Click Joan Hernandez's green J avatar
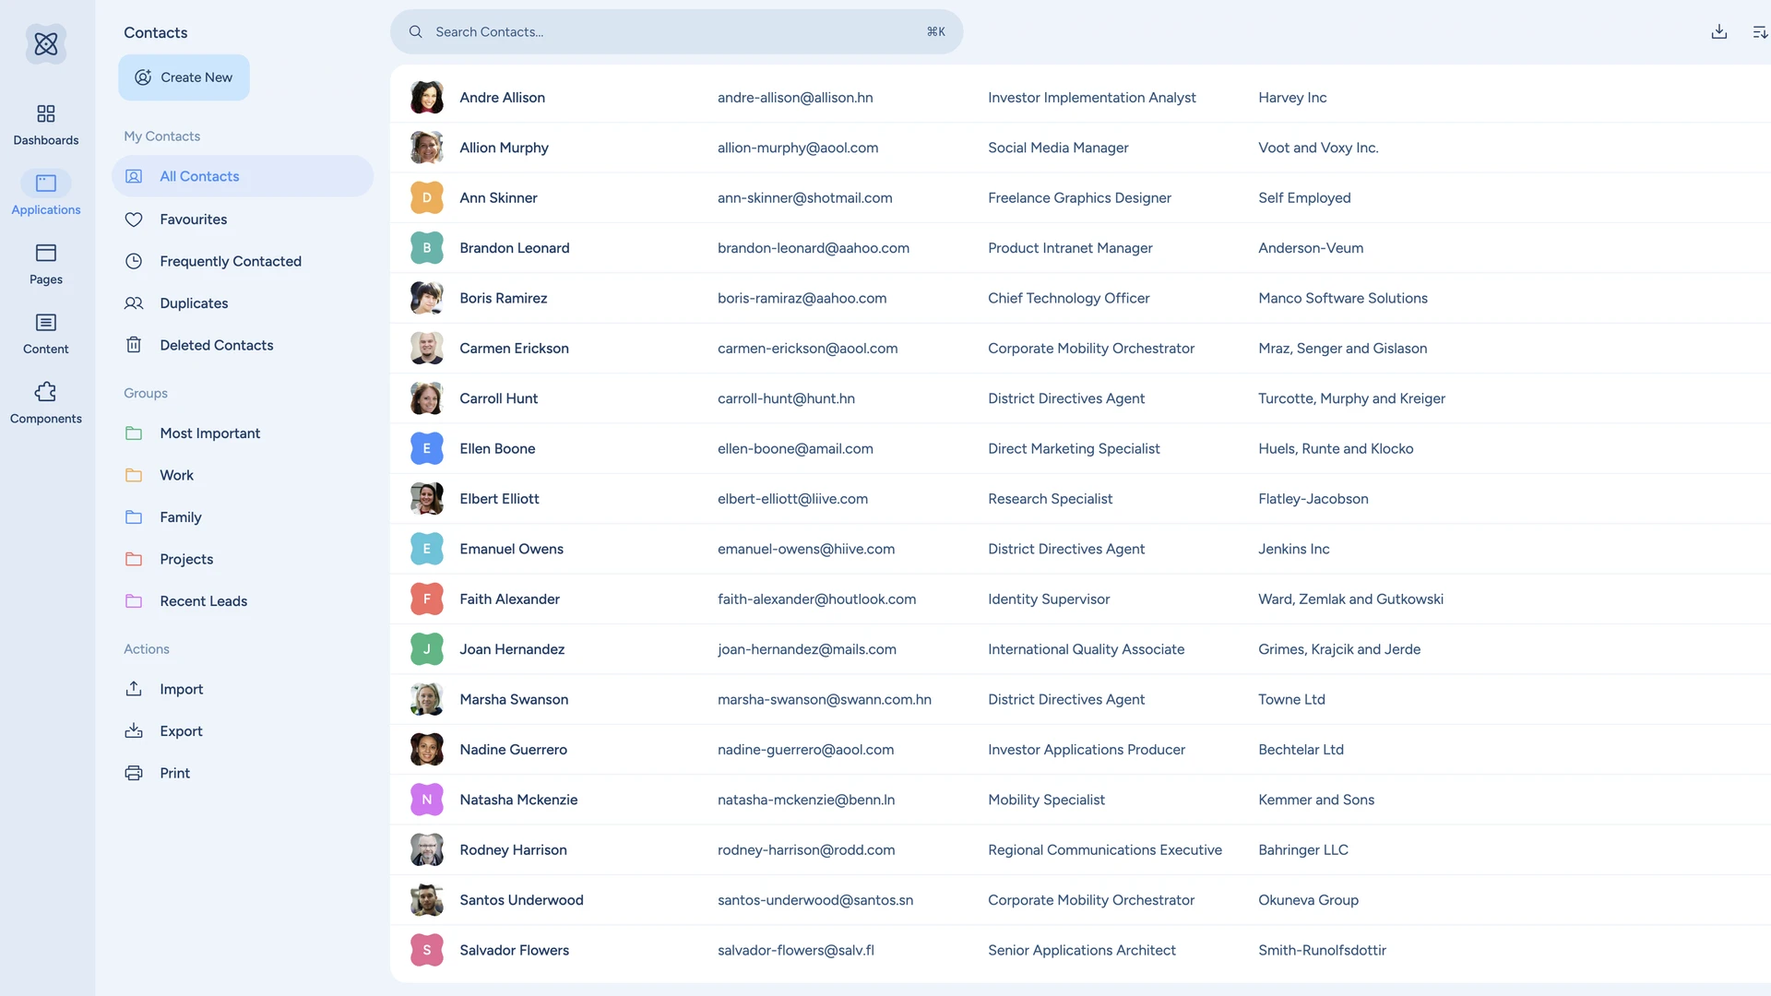Viewport: 1771px width, 996px height. click(x=427, y=649)
